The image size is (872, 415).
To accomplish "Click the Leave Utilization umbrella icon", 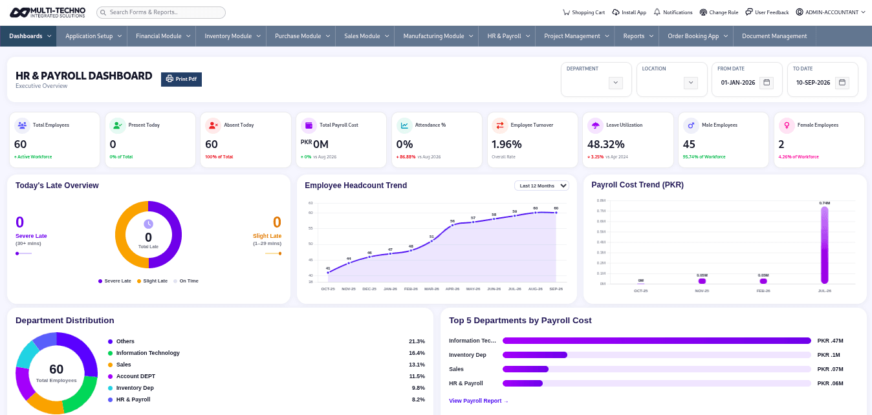I will point(595,125).
